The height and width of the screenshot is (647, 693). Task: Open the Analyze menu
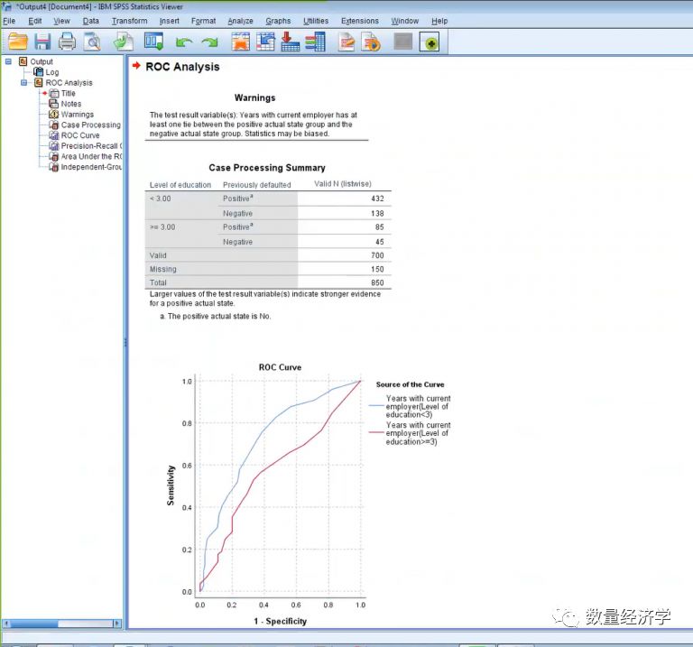point(240,21)
